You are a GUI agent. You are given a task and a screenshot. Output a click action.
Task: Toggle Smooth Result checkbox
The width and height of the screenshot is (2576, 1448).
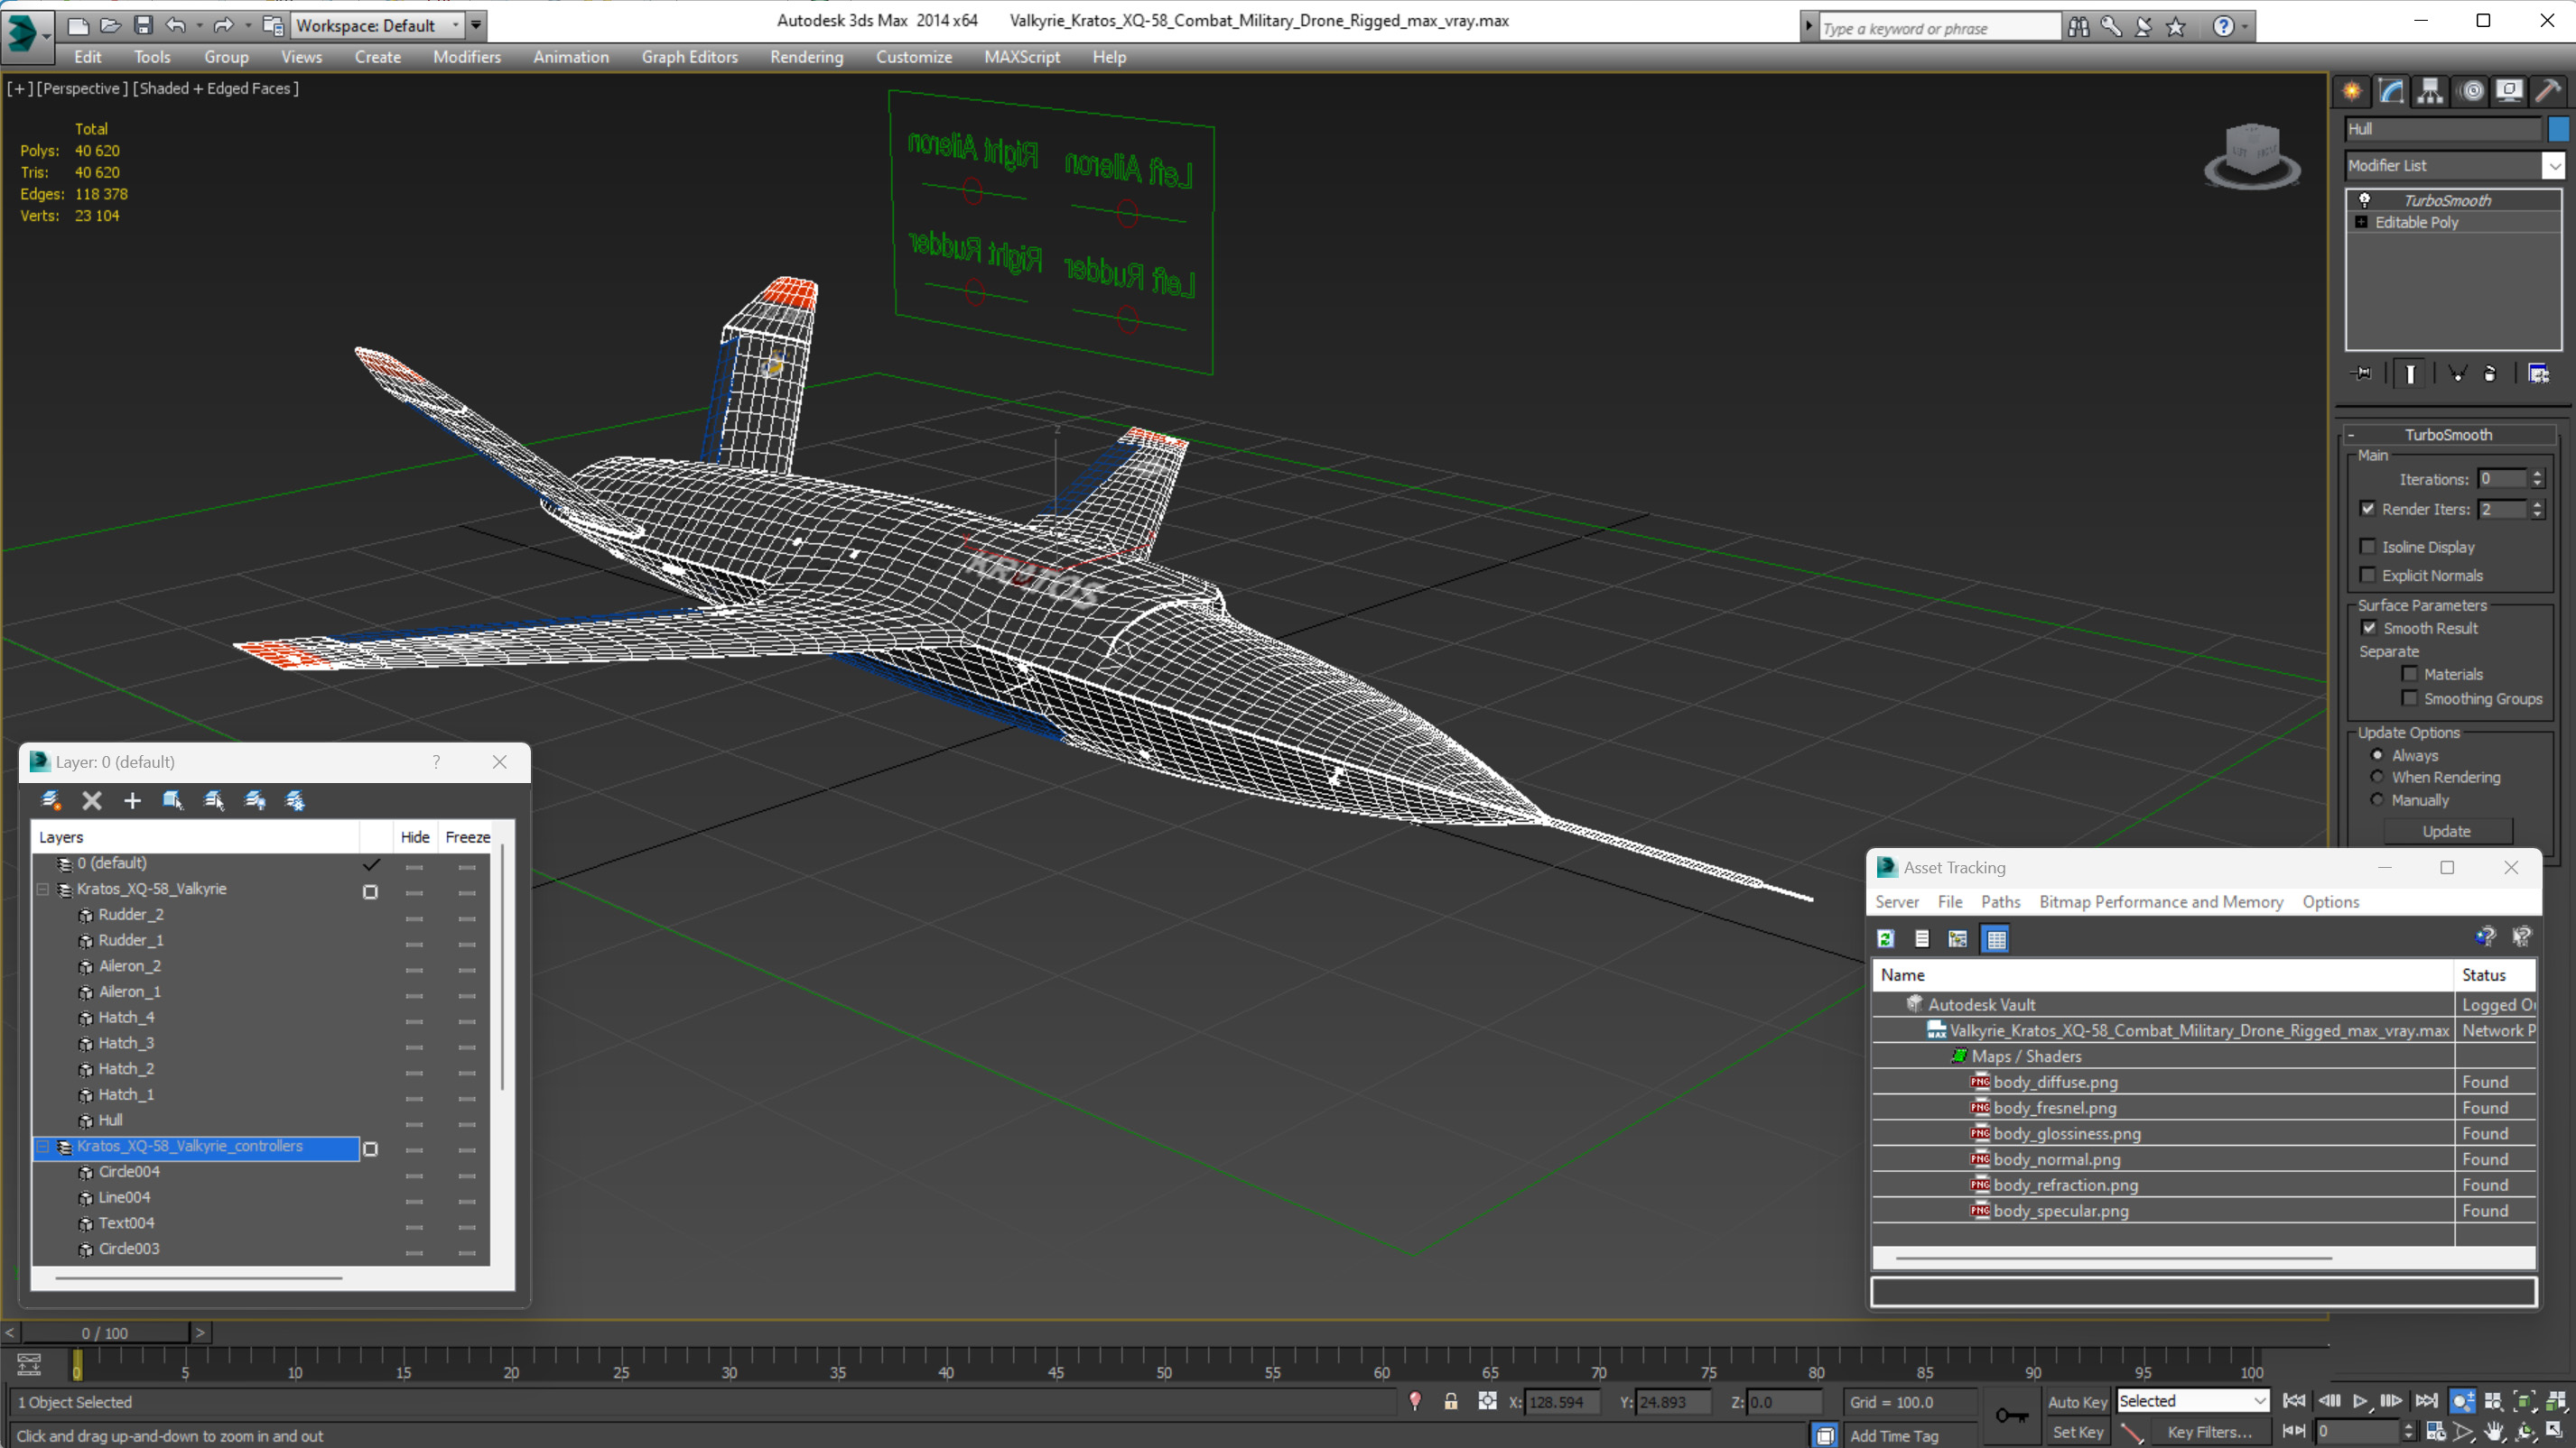2369,628
